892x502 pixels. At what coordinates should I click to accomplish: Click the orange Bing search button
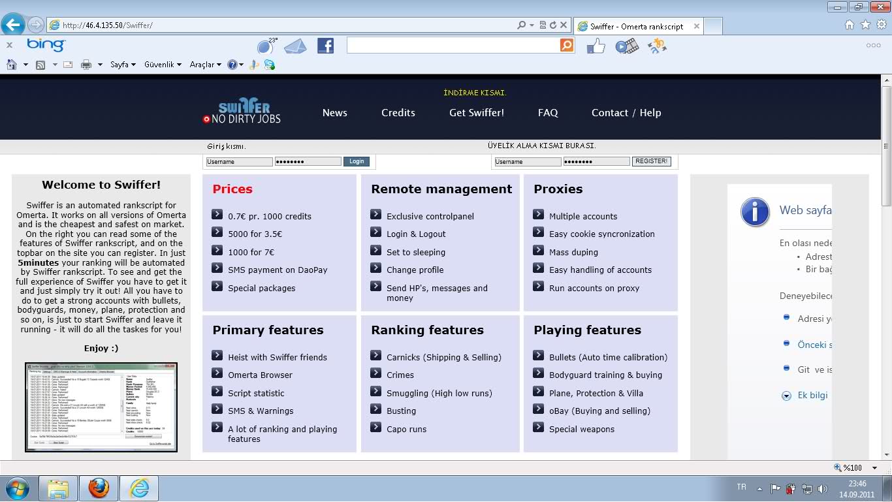(567, 45)
